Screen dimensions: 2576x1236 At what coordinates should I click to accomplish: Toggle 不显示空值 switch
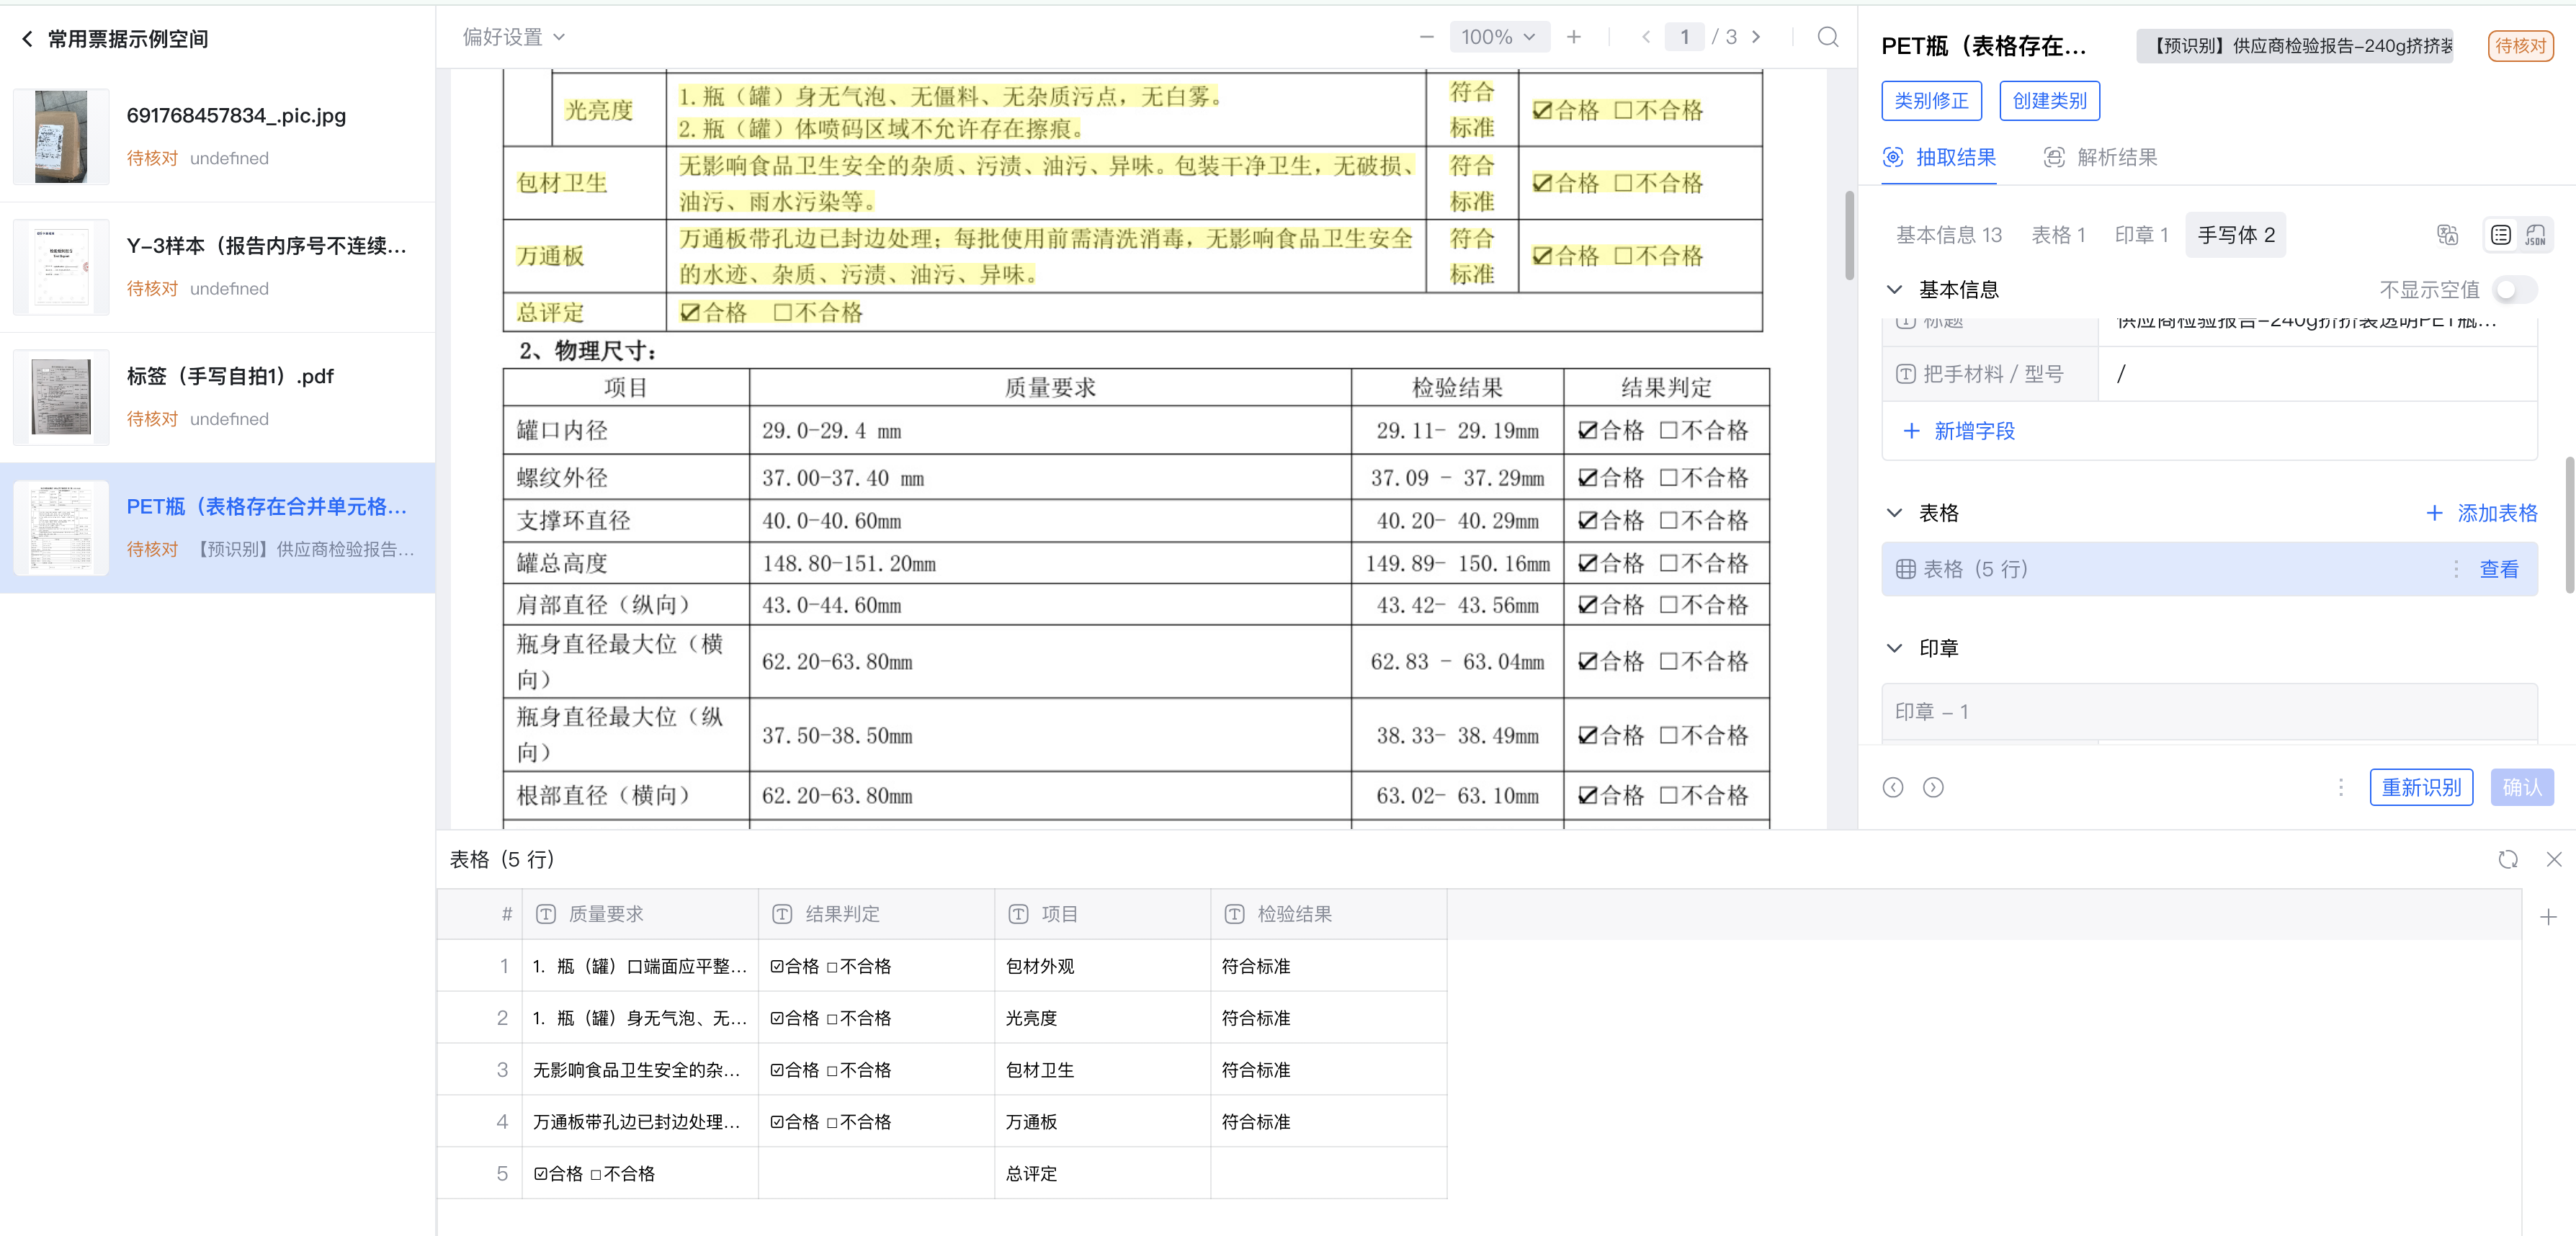2514,290
